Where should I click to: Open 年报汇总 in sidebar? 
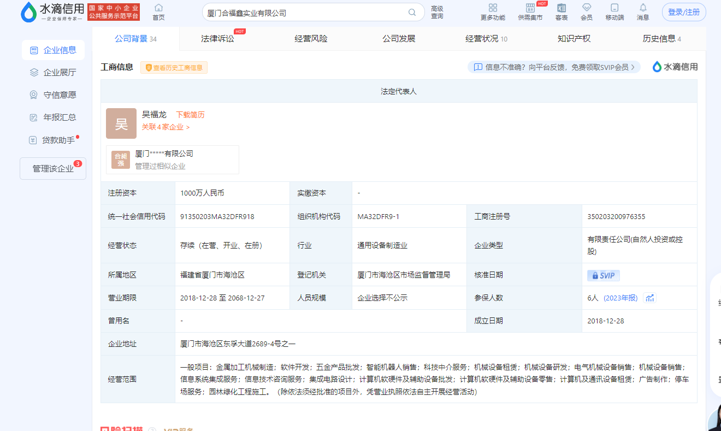pyautogui.click(x=53, y=117)
